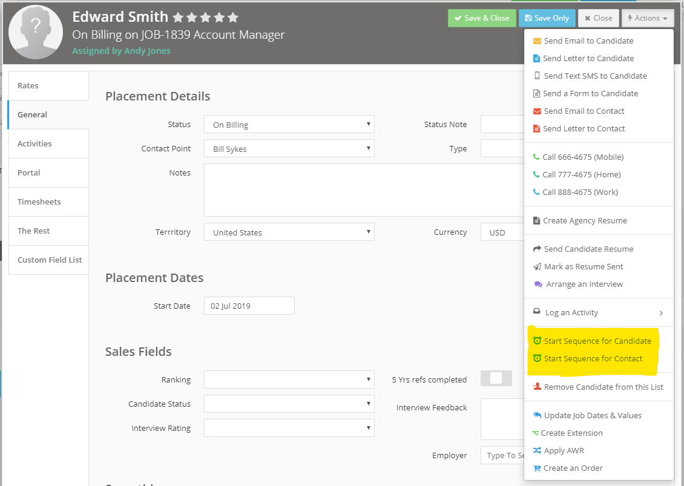Click the shopping cart icon for Create an Order
The image size is (684, 486).
pos(536,468)
